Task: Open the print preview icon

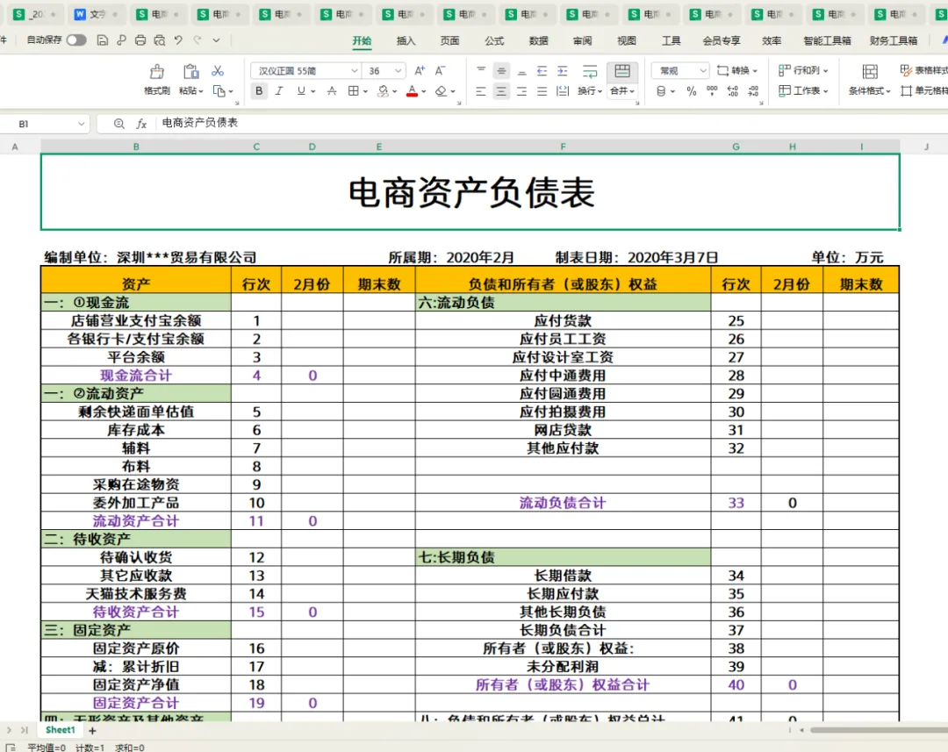Action: (x=160, y=40)
